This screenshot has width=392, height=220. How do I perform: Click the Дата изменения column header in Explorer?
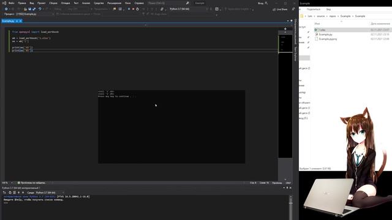pos(380,23)
